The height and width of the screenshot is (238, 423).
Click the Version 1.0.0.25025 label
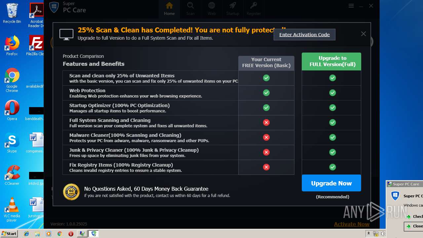pos(69,224)
